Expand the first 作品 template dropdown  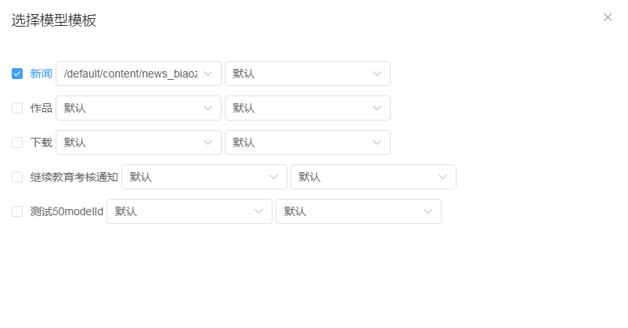tap(129, 108)
